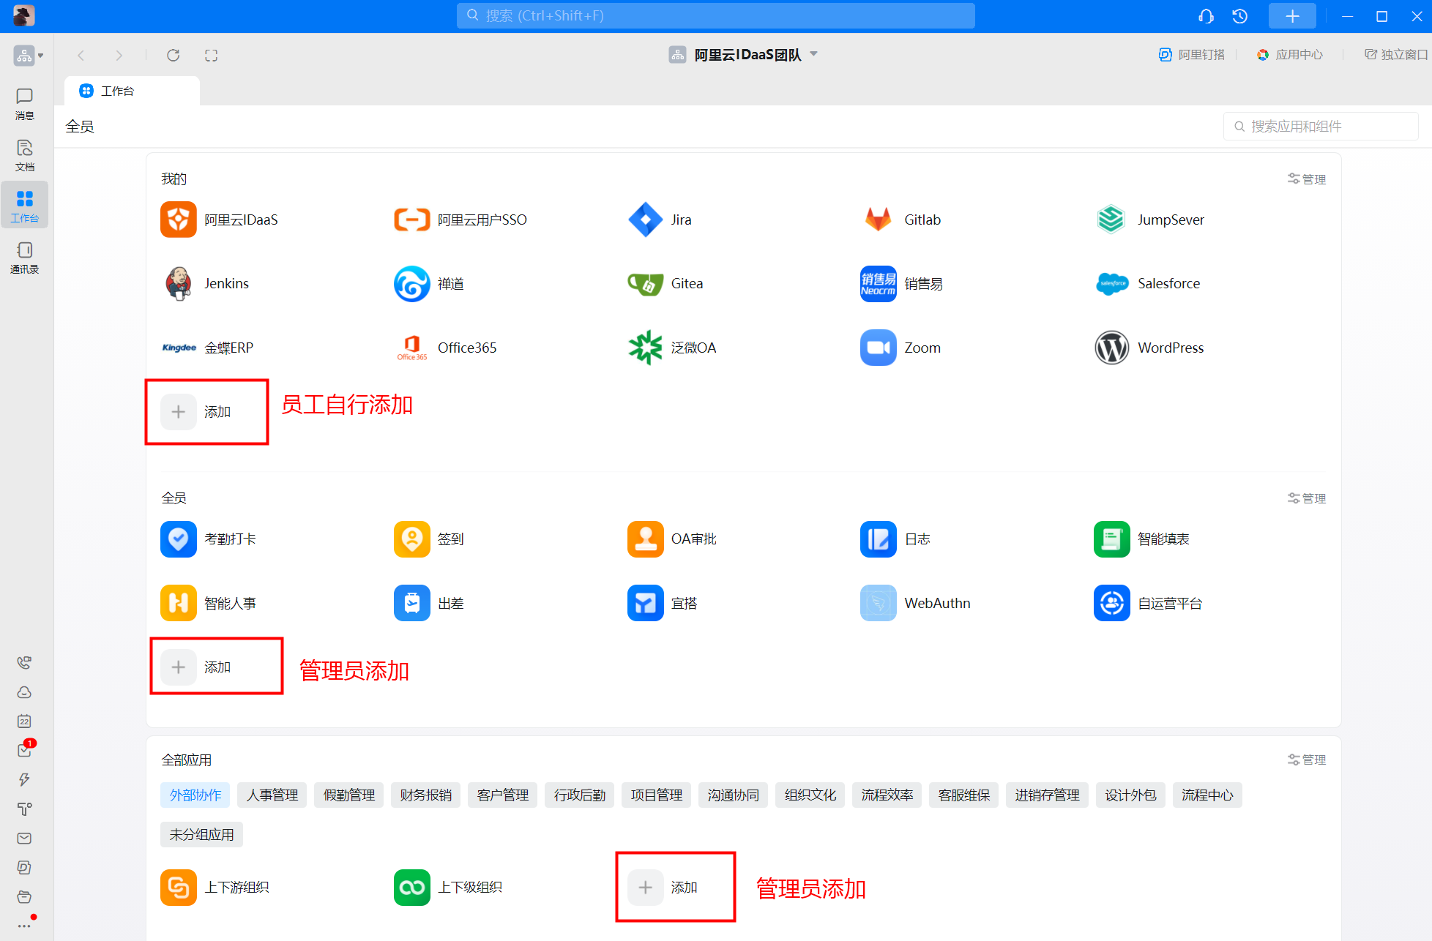Open the headset support icon
This screenshot has height=941, width=1432.
(x=1206, y=16)
